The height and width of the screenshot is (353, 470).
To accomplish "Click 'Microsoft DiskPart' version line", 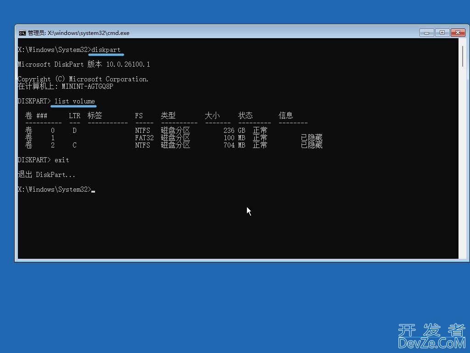I will 84,64.
